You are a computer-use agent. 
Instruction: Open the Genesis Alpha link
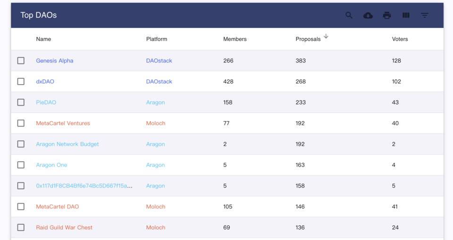[x=55, y=61]
